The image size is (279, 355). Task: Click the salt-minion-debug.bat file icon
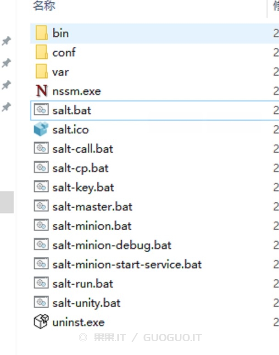click(41, 245)
